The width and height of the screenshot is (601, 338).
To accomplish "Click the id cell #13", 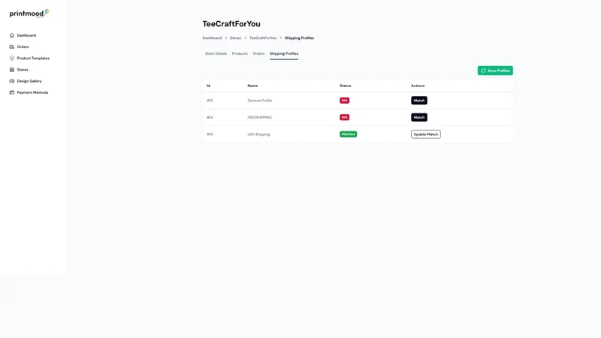I will tap(210, 134).
